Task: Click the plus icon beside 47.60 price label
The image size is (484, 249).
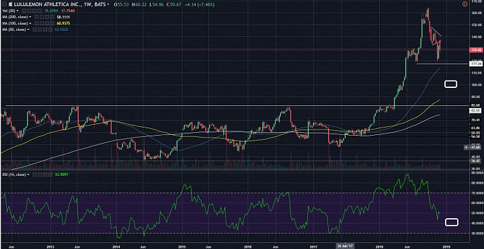Action: (x=466, y=148)
